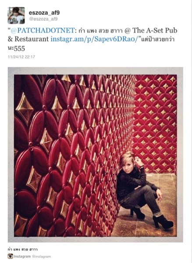Click the gray @instagram handle
Screen dimensions: 192x263
pyautogui.click(x=41, y=256)
